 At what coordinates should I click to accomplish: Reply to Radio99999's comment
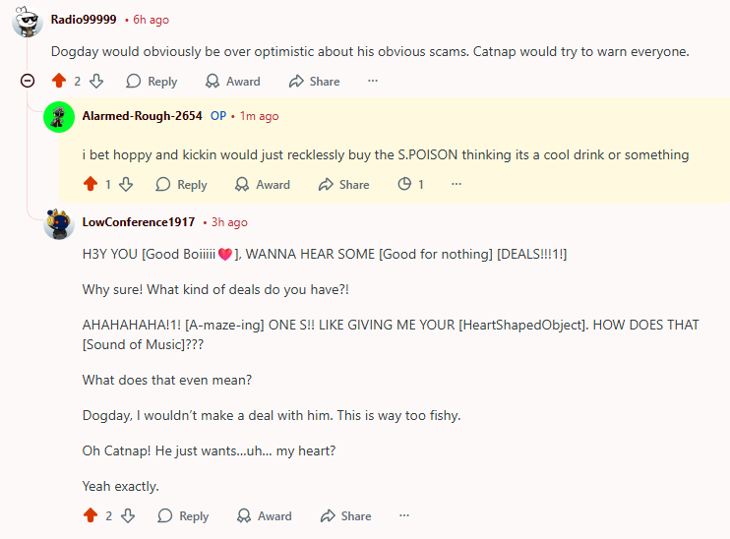point(152,82)
